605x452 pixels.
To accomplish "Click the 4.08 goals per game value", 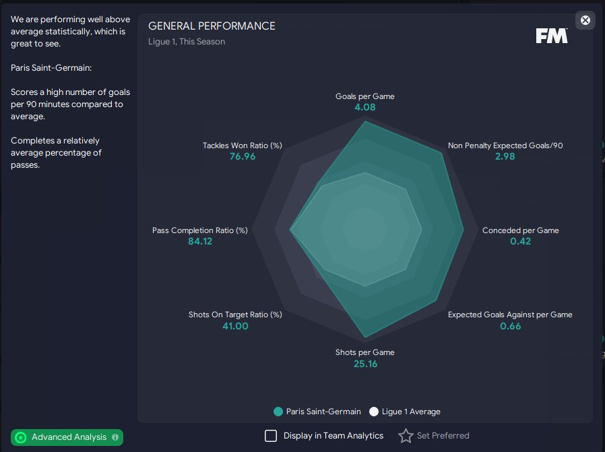I will pos(364,107).
